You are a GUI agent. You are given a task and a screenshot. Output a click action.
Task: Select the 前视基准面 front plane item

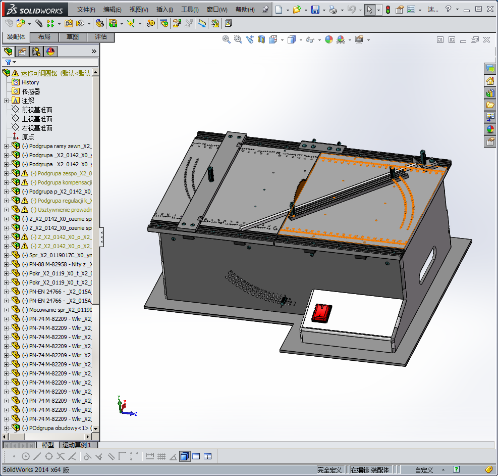pos(37,110)
